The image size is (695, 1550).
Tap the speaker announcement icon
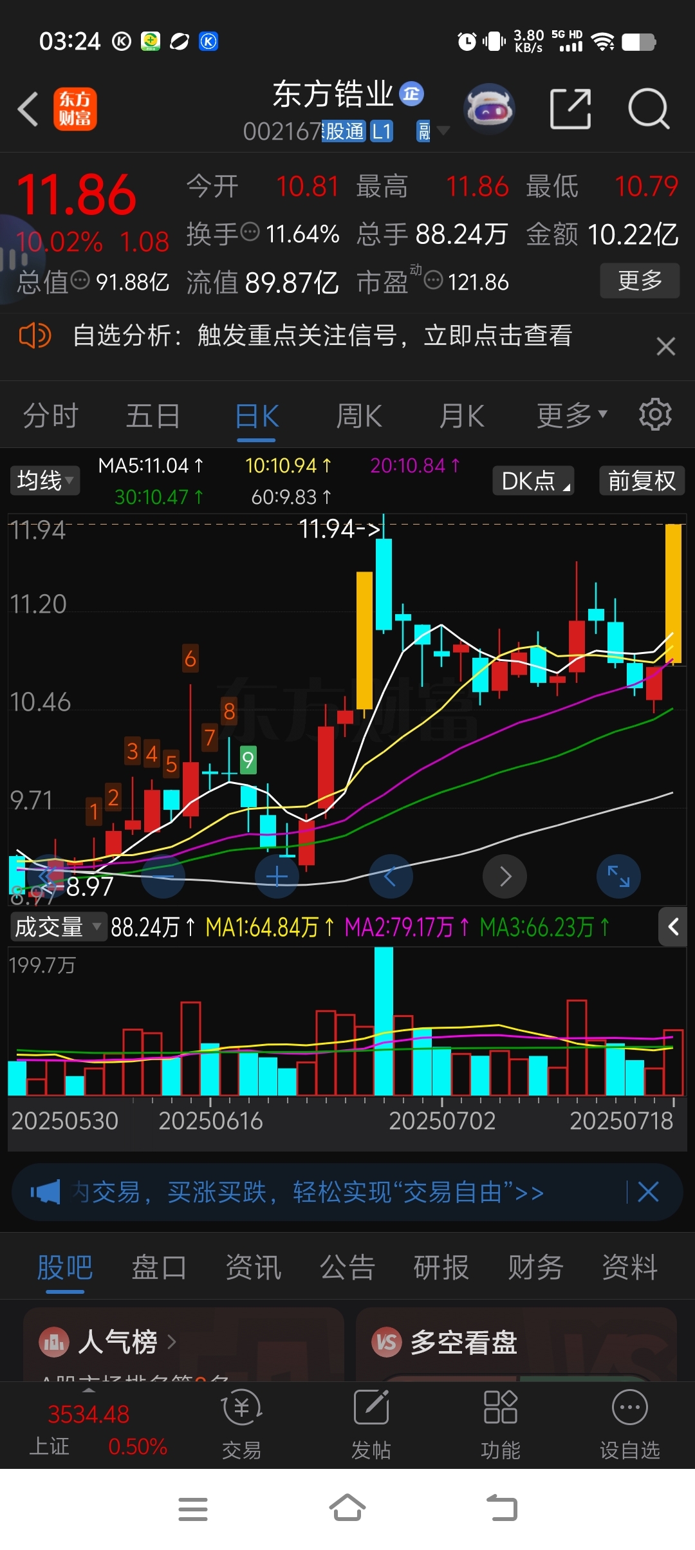coord(35,335)
